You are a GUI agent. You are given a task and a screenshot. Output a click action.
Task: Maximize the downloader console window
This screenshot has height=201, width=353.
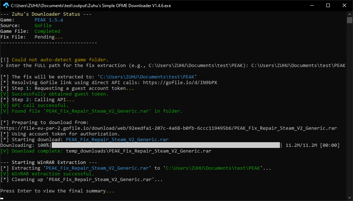tap(328, 5)
